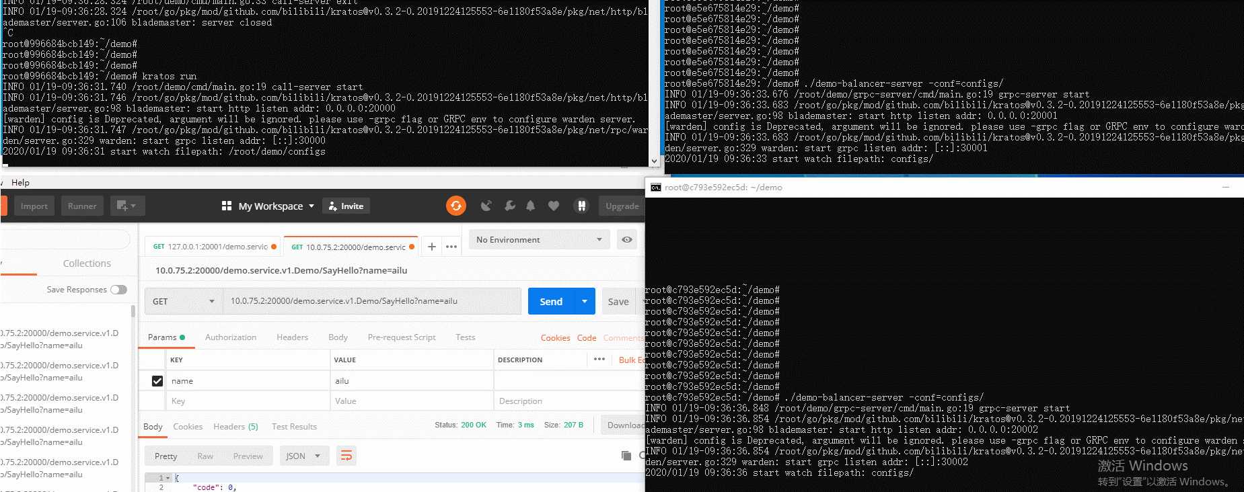1244x492 pixels.
Task: Switch to the Tests tab
Action: coord(465,337)
